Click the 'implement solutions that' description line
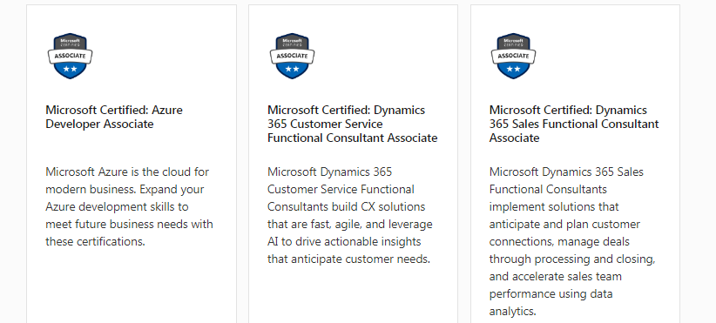The width and height of the screenshot is (716, 323). pos(554,206)
